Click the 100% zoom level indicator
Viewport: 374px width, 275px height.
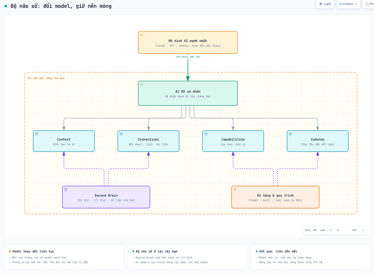354,230
